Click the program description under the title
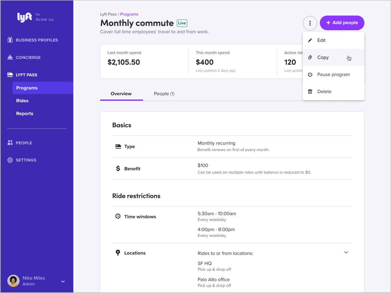The height and width of the screenshot is (293, 391). 155,32
